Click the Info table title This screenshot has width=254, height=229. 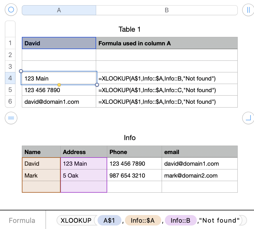point(130,137)
